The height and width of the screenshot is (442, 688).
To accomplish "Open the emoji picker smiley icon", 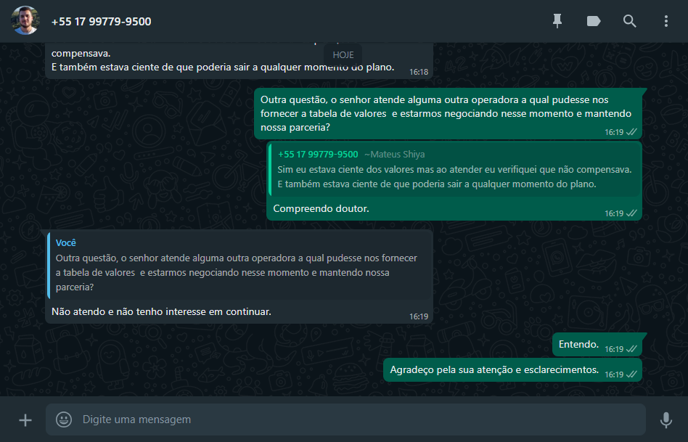I will coord(64,420).
